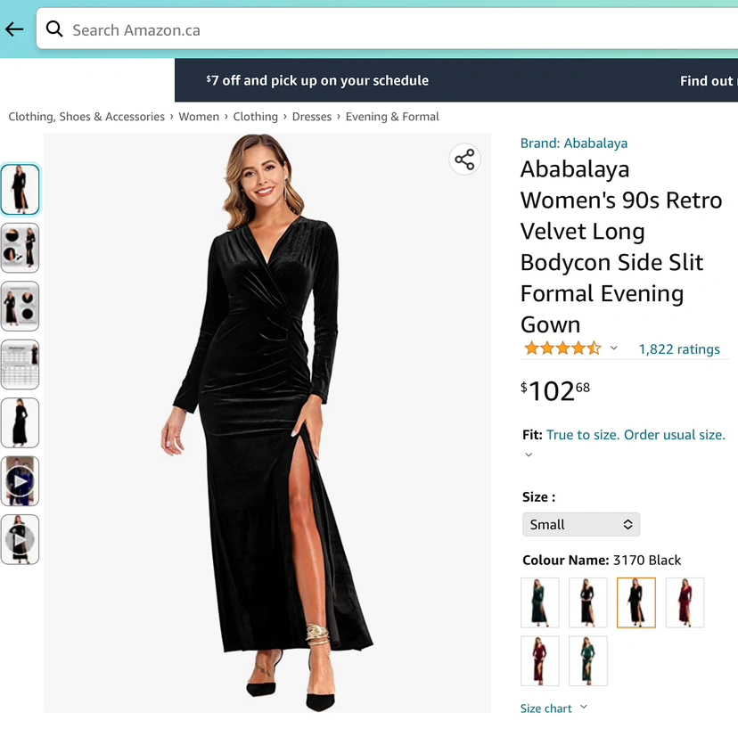Click the back arrow icon
Image resolution: width=738 pixels, height=729 pixels.
tap(14, 29)
